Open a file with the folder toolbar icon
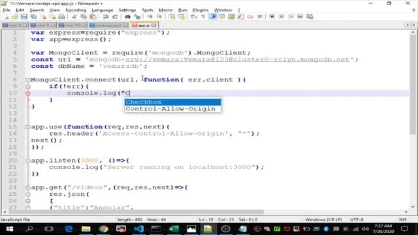The image size is (418, 235). 14,17
